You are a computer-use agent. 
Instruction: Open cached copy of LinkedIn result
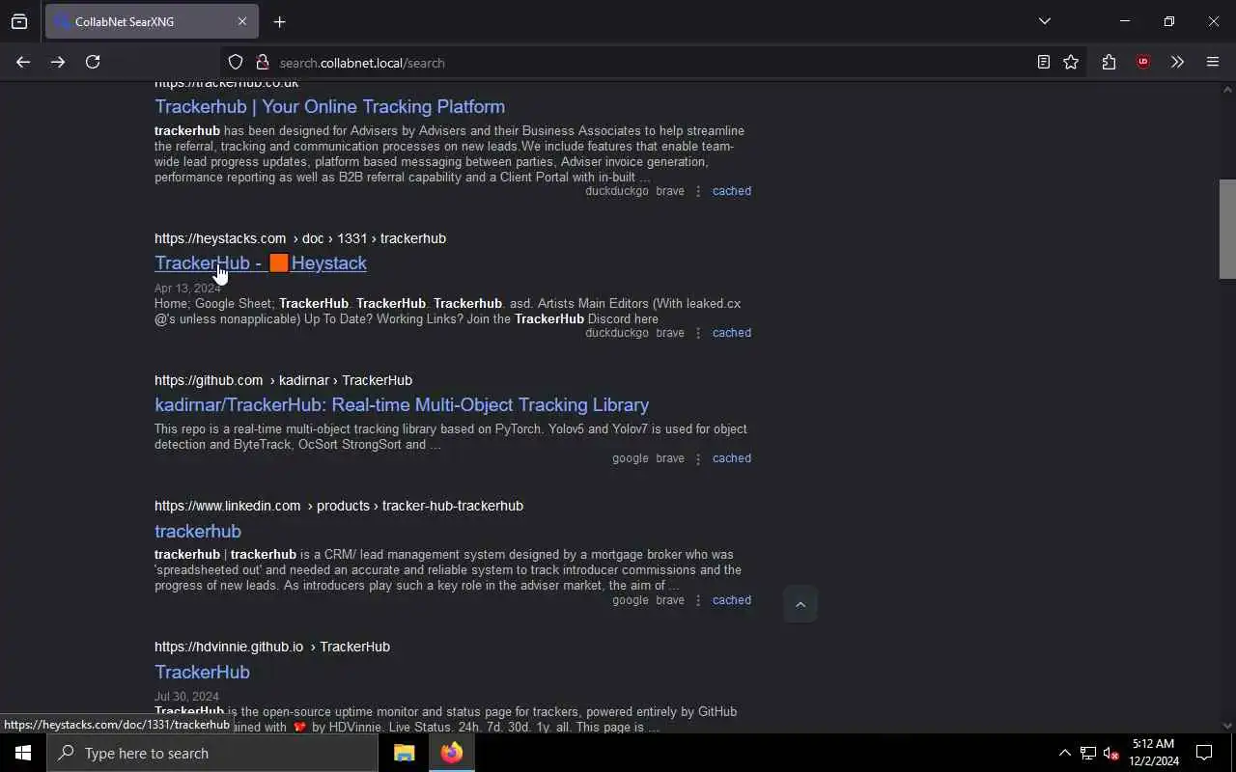pyautogui.click(x=732, y=600)
